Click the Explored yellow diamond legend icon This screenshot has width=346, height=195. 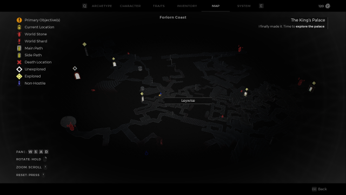pos(19,76)
